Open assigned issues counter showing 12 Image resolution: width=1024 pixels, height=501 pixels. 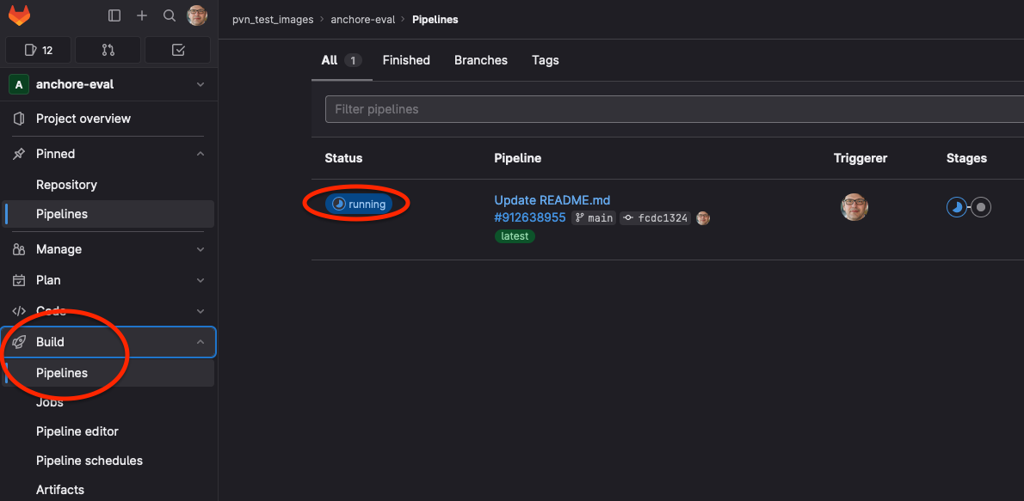click(39, 50)
